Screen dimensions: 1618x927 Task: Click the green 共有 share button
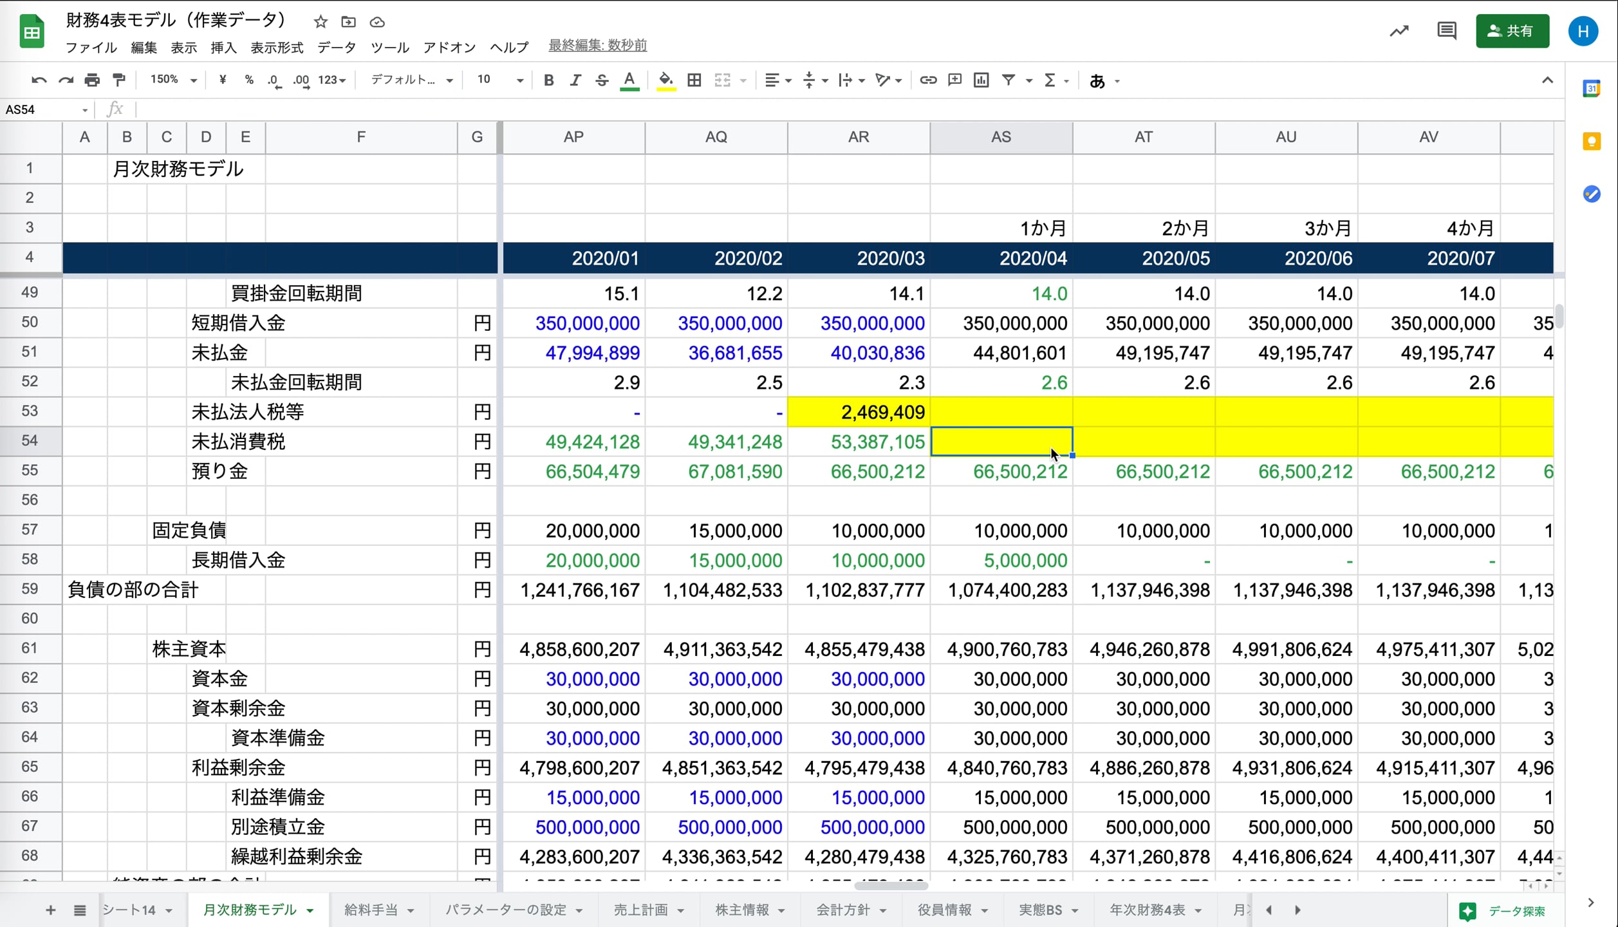coord(1512,31)
